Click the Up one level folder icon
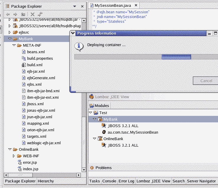218x188 pixels. [x=23, y=14]
